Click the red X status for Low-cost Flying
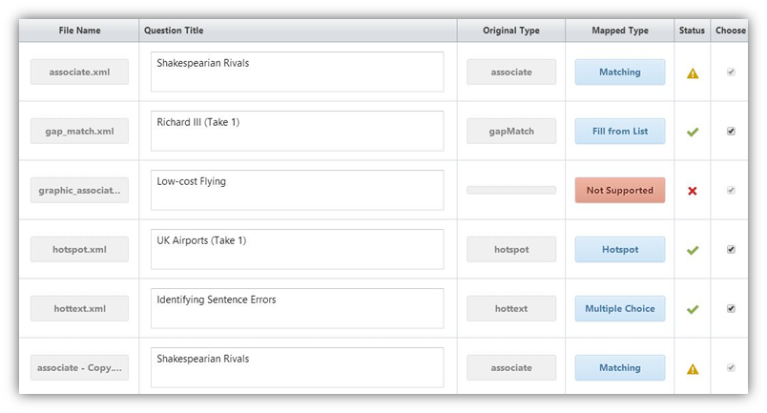 (693, 191)
